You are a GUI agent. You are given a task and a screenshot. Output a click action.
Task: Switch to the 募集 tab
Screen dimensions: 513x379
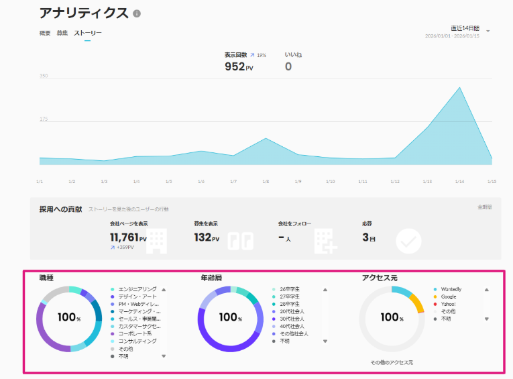tap(62, 33)
